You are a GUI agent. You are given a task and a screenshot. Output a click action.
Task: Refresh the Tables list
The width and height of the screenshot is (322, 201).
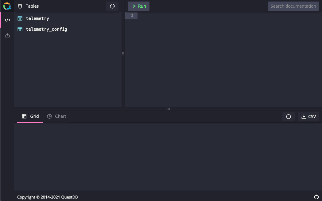coord(112,6)
